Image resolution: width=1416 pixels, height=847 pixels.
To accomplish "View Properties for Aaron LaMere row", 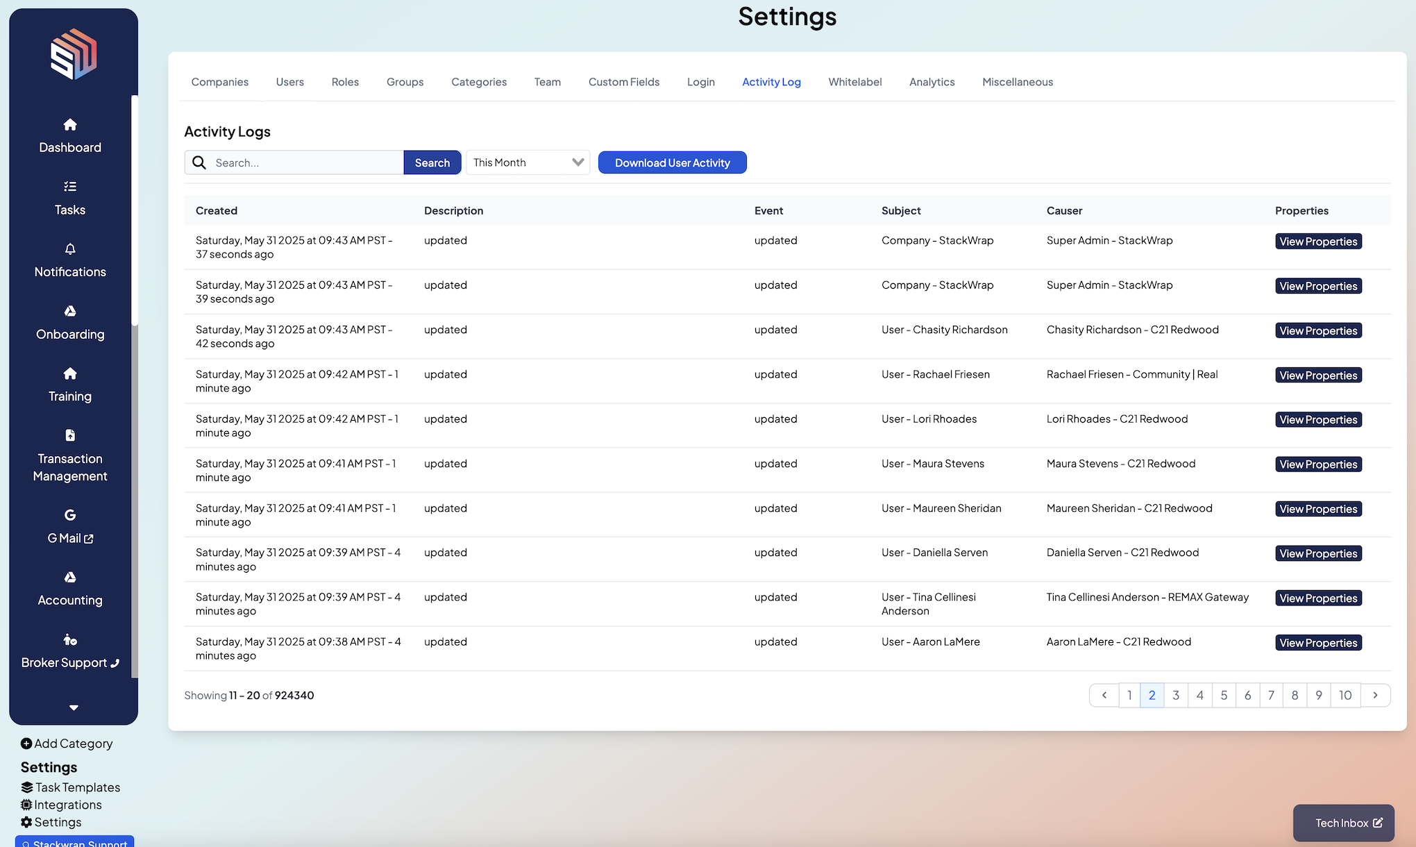I will click(1318, 643).
